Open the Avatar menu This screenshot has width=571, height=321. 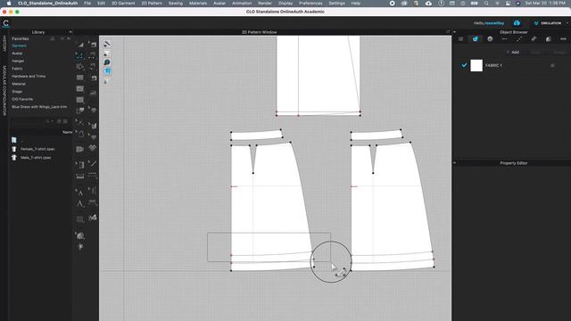pos(219,3)
